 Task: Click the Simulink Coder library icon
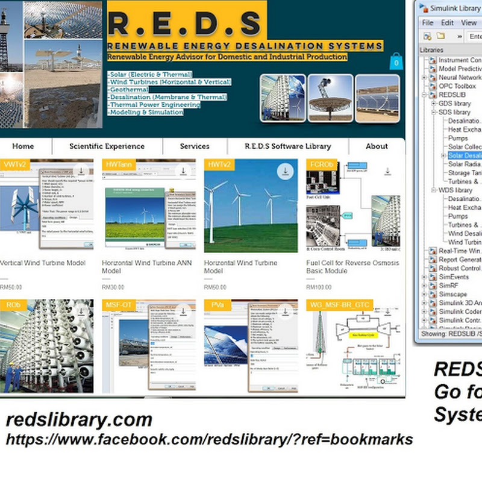click(433, 311)
